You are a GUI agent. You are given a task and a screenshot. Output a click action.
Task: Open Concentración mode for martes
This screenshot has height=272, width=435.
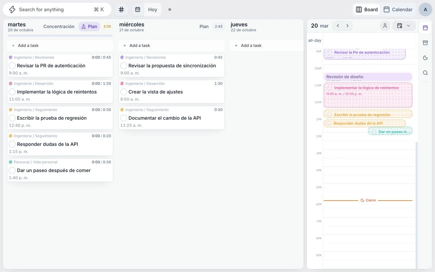point(59,27)
